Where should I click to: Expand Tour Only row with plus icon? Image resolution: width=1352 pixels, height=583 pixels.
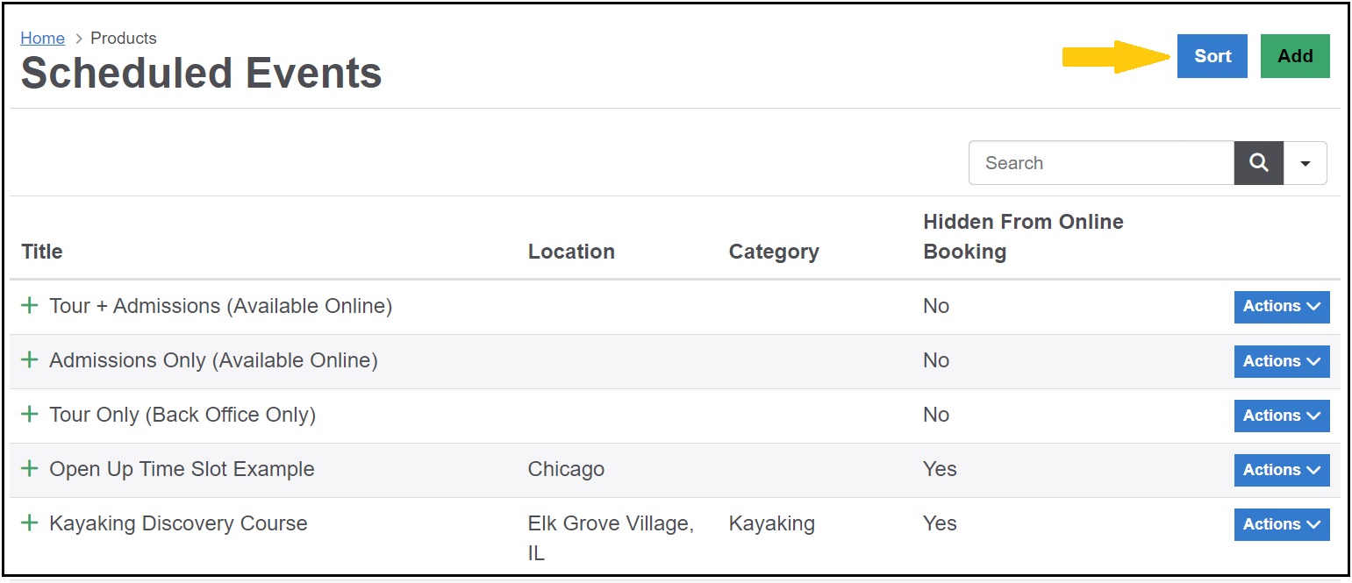tap(30, 414)
